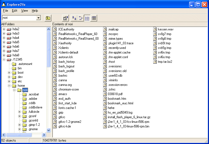Select the bin folder icon

[14, 68]
